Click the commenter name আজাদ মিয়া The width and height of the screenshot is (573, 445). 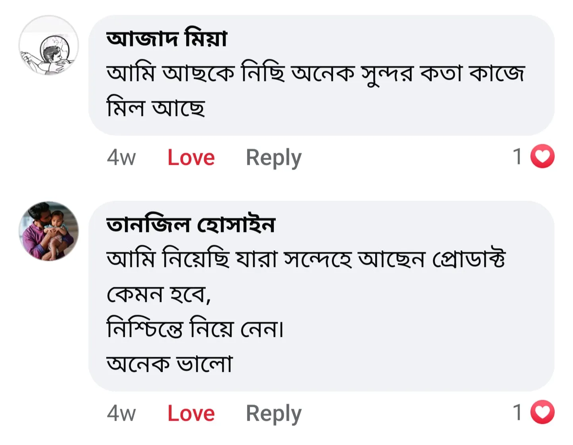(167, 39)
